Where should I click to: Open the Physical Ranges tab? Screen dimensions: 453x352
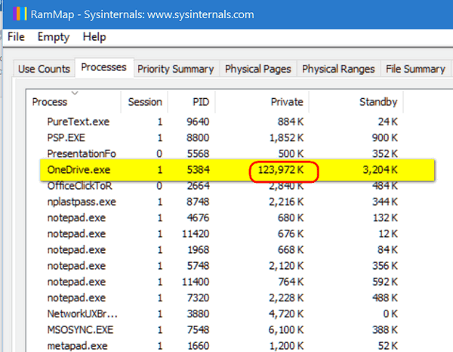pos(338,69)
